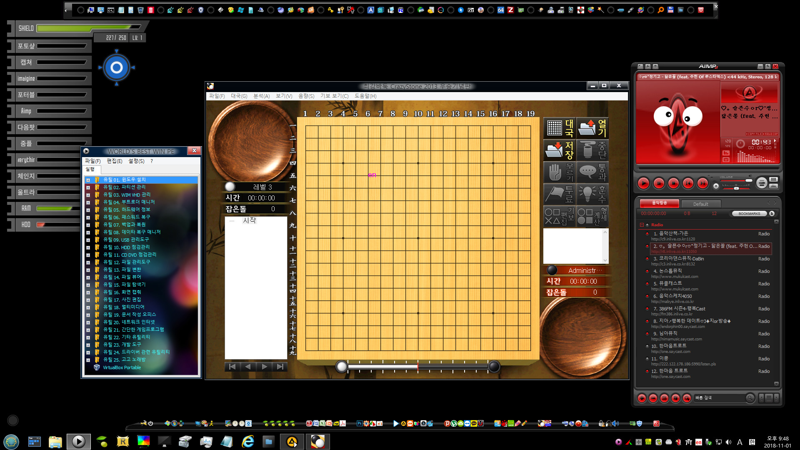
Task: Start a new game with 대국 button
Action: (560, 128)
